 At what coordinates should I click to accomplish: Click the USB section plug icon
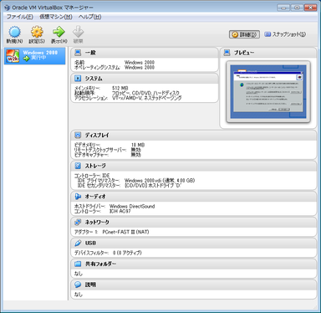coord(78,243)
